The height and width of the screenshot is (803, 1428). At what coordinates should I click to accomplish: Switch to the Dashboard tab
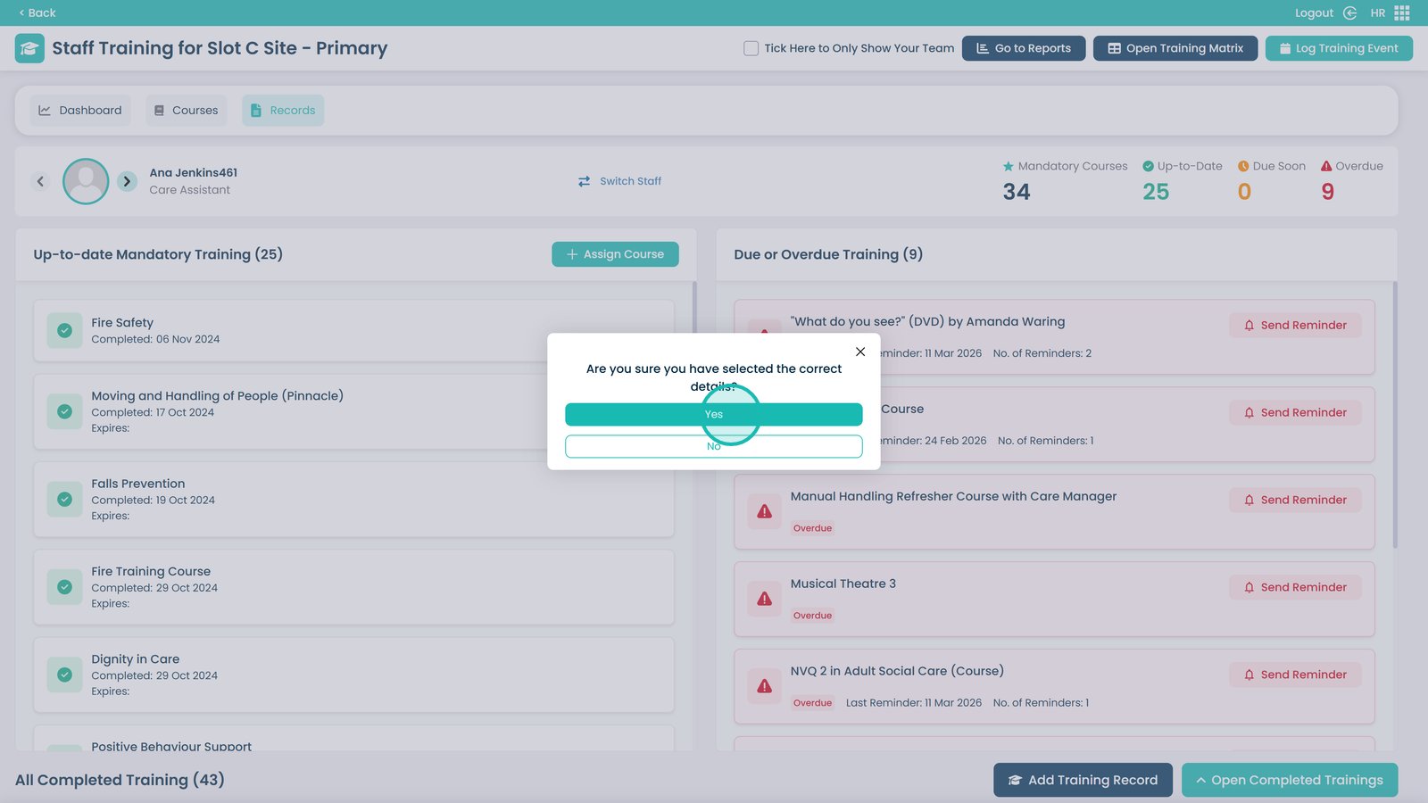(x=80, y=111)
